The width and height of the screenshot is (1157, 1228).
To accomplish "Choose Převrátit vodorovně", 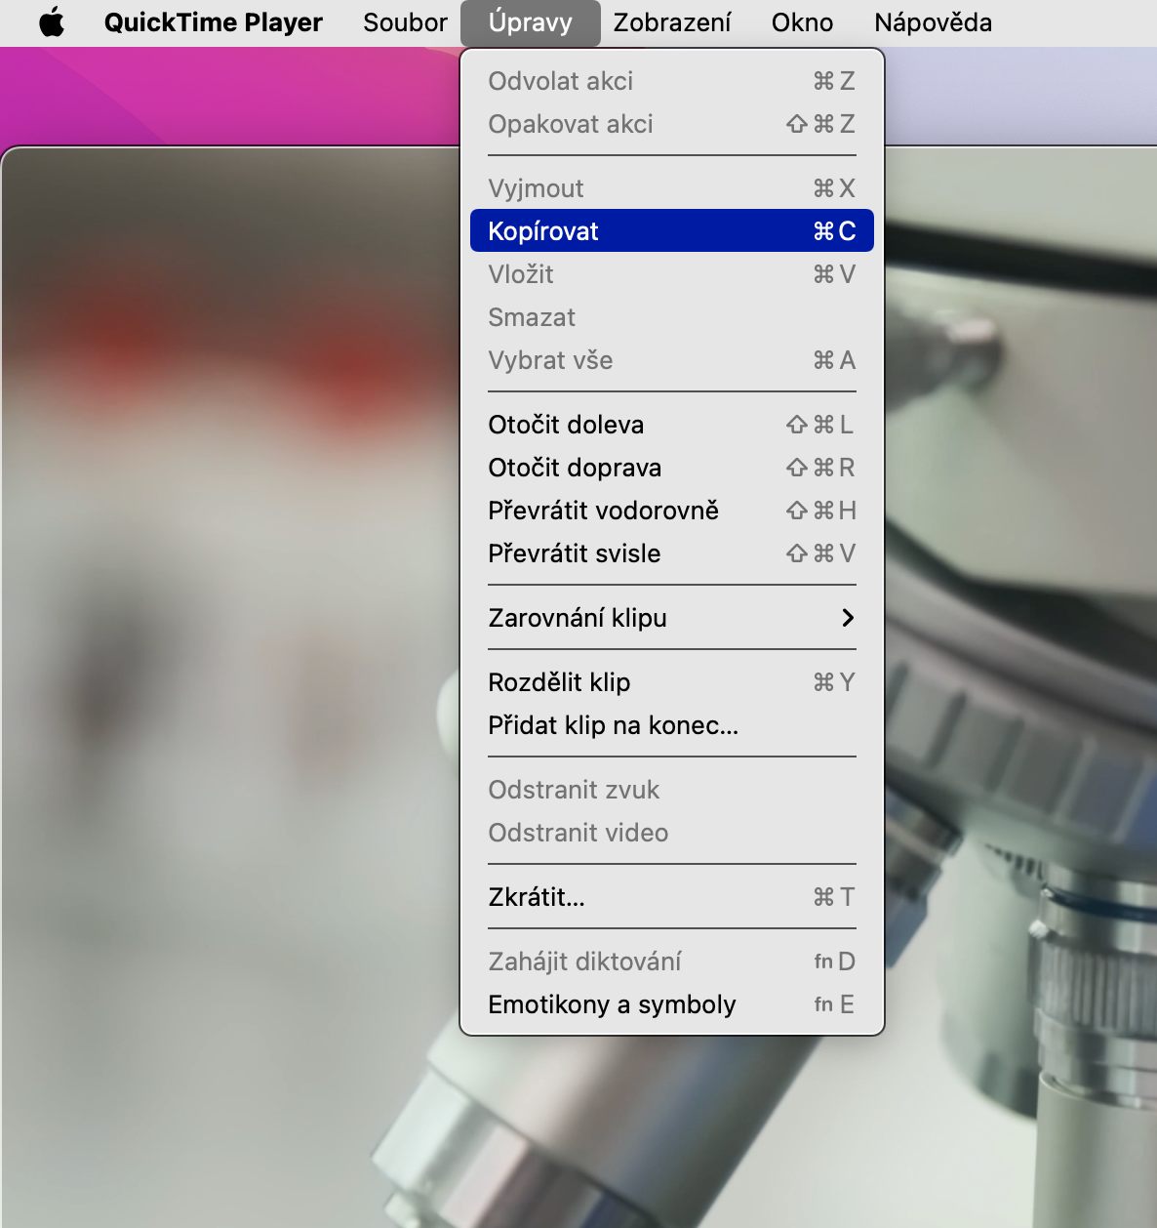I will 671,511.
